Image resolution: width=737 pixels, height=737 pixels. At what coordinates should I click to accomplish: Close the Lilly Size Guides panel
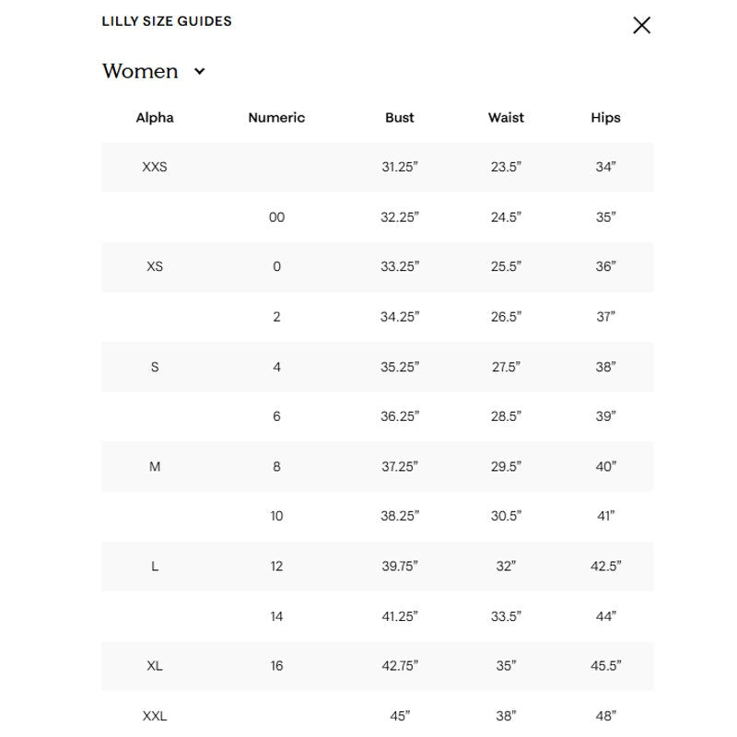coord(641,26)
